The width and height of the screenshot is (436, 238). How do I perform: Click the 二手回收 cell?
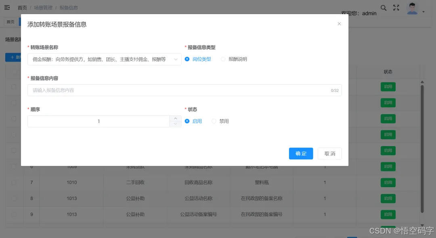(135, 182)
